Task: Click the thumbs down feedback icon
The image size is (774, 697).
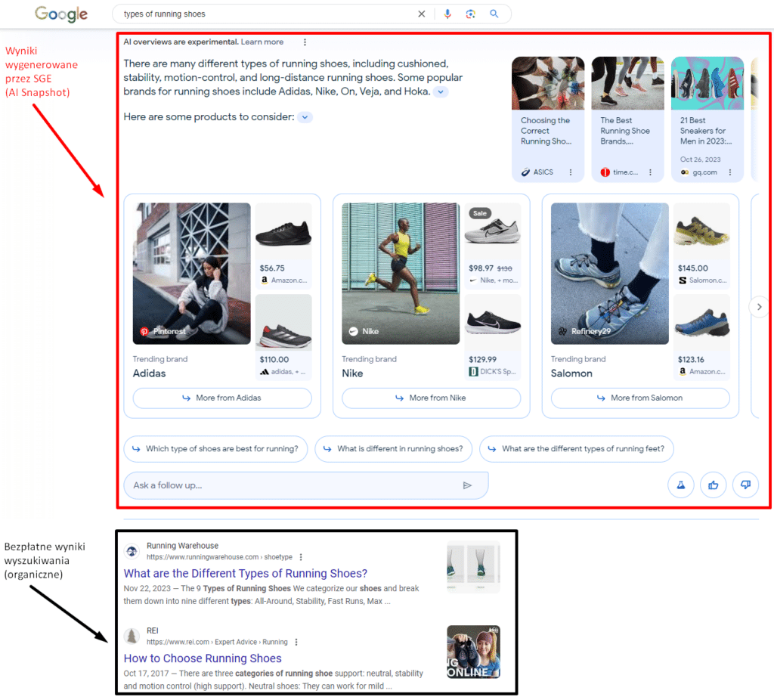Action: click(745, 485)
